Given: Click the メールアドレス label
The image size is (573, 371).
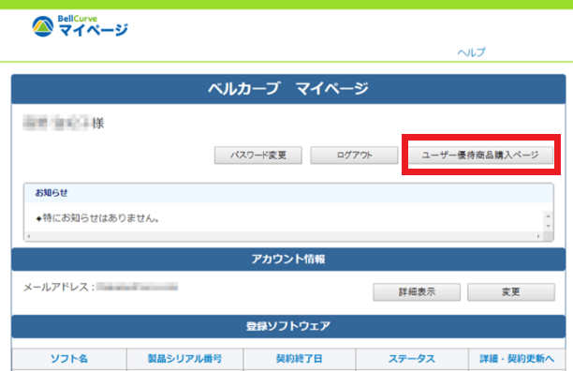Looking at the screenshot, I should [59, 288].
